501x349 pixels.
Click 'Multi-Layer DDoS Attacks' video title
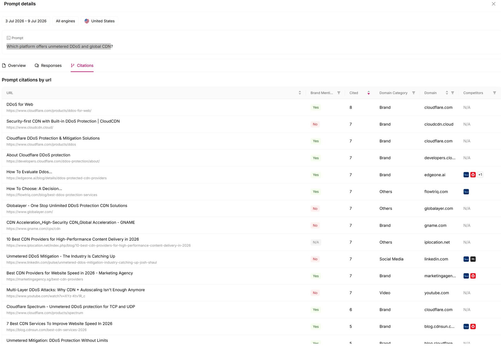[75, 290]
